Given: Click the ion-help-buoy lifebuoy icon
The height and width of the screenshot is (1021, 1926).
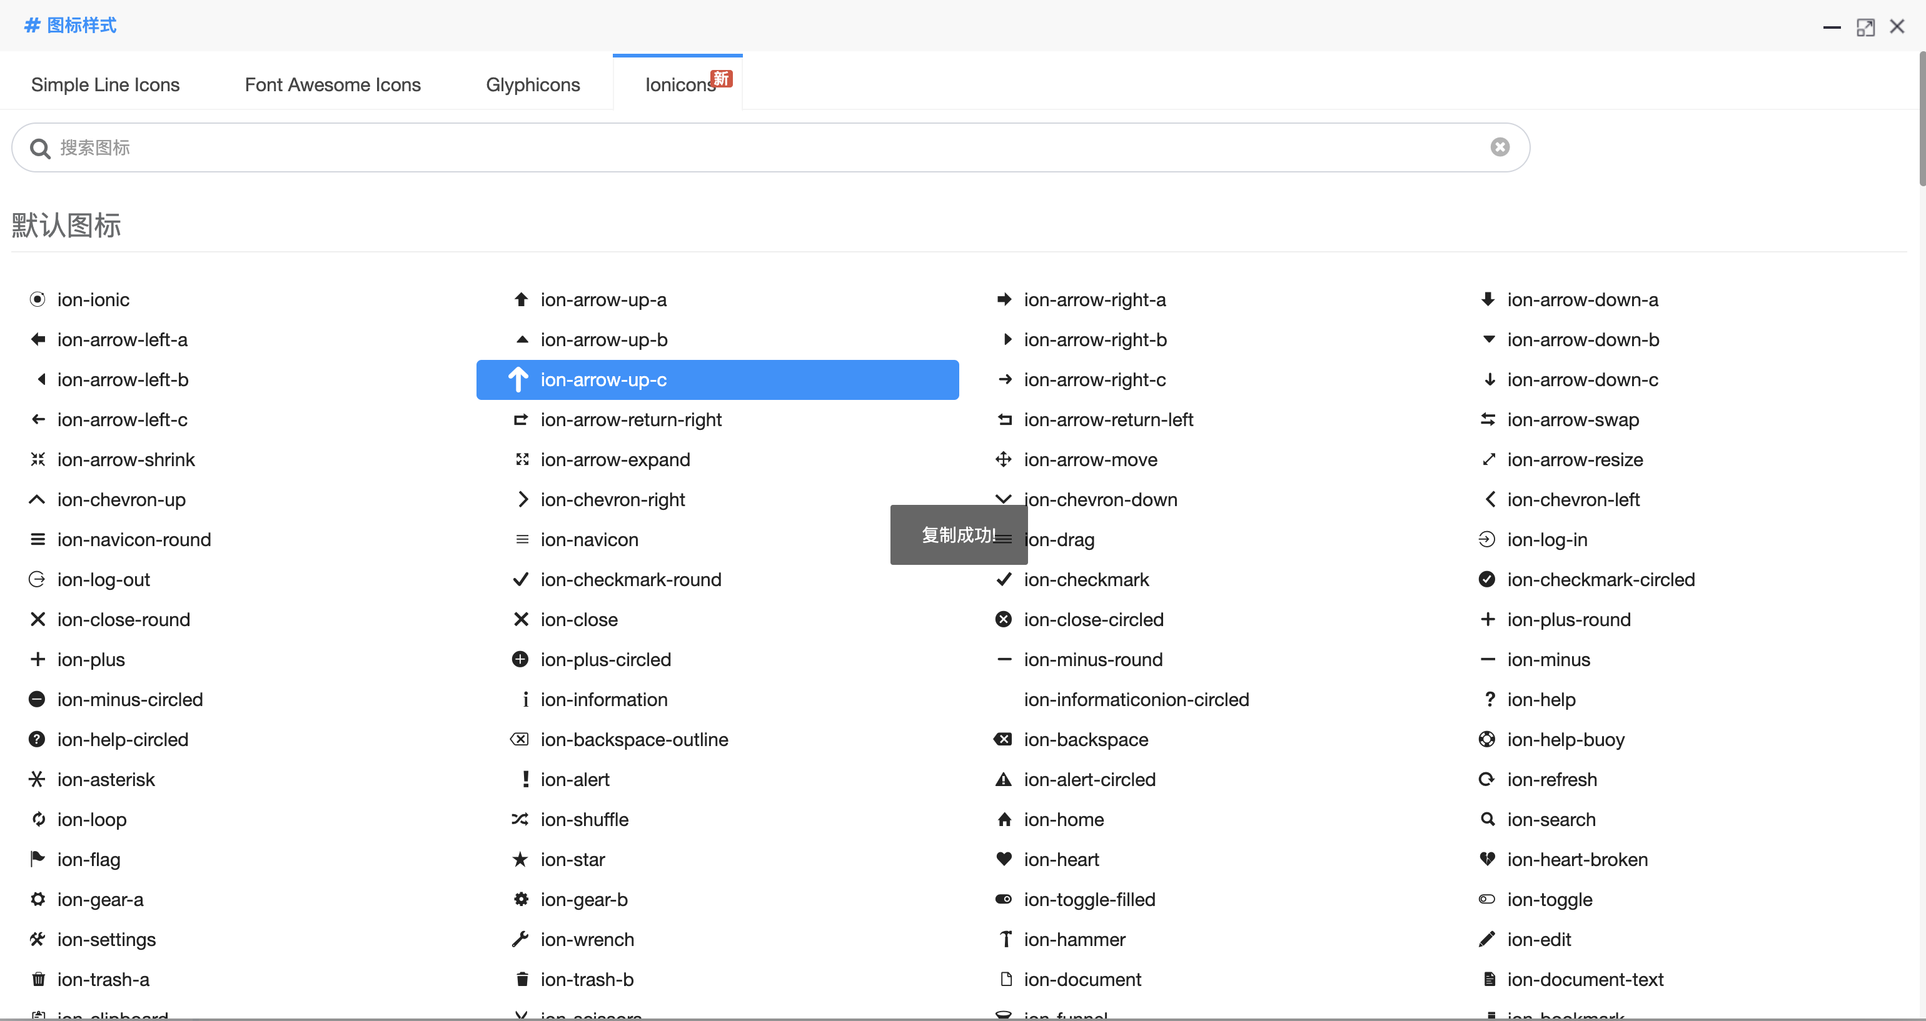Looking at the screenshot, I should click(x=1487, y=739).
